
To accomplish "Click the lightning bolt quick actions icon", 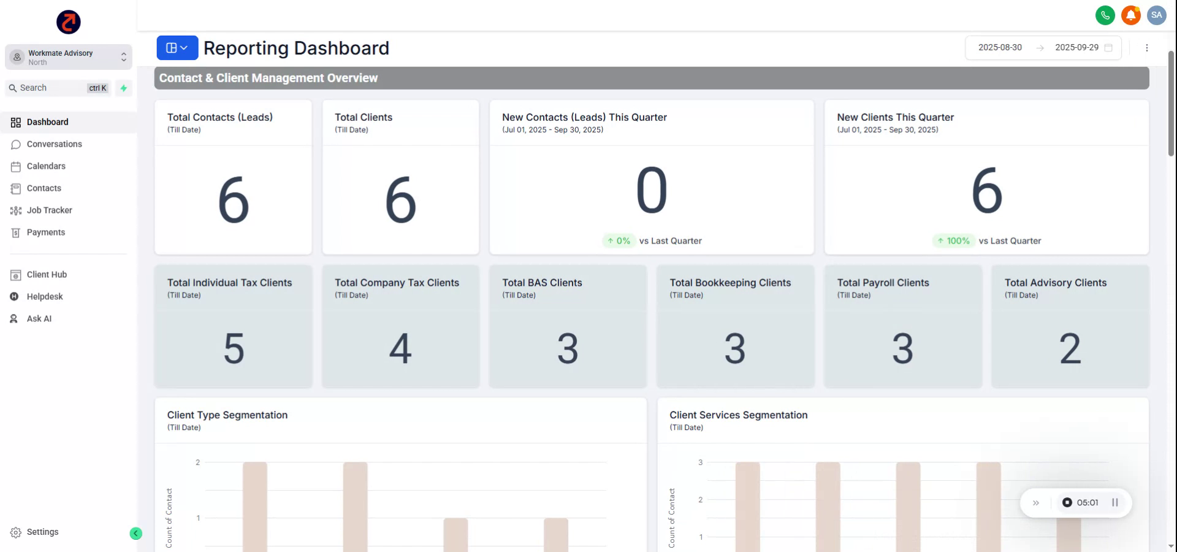I will click(124, 88).
